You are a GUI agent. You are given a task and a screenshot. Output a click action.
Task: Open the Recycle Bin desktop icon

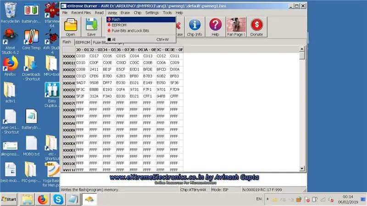tap(10, 13)
